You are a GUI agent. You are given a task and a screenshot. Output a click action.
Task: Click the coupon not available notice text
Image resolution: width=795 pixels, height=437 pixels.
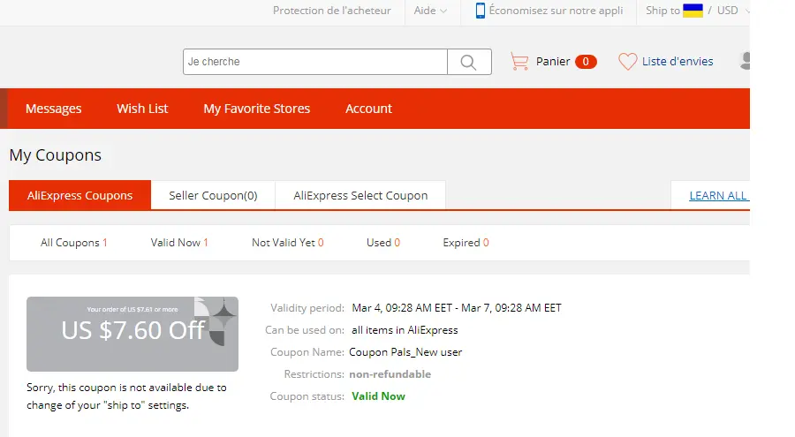tap(126, 396)
